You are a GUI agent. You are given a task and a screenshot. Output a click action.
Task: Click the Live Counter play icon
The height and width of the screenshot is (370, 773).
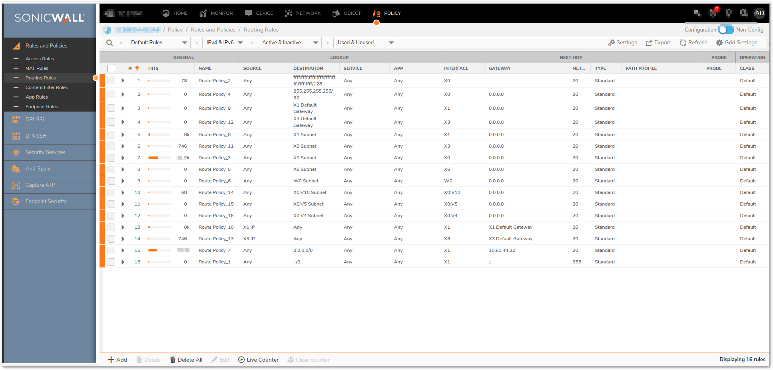241,360
